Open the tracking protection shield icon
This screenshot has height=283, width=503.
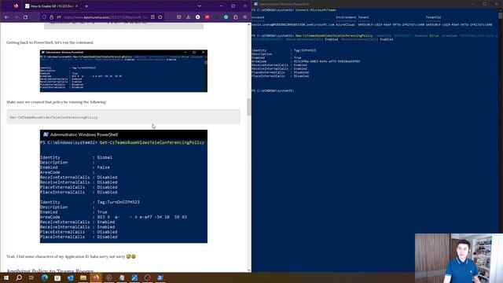click(x=44, y=17)
